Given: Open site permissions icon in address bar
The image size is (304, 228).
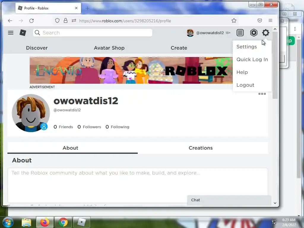Looking at the screenshot, I should click(74, 20).
